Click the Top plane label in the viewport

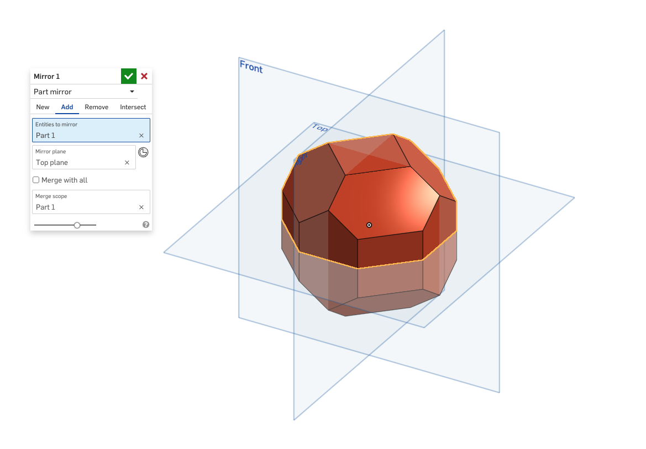[x=319, y=128]
